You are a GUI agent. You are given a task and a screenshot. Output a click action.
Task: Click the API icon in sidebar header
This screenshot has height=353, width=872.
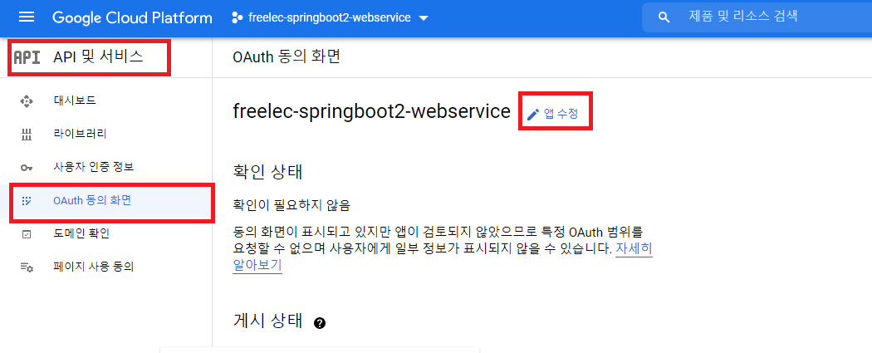27,57
